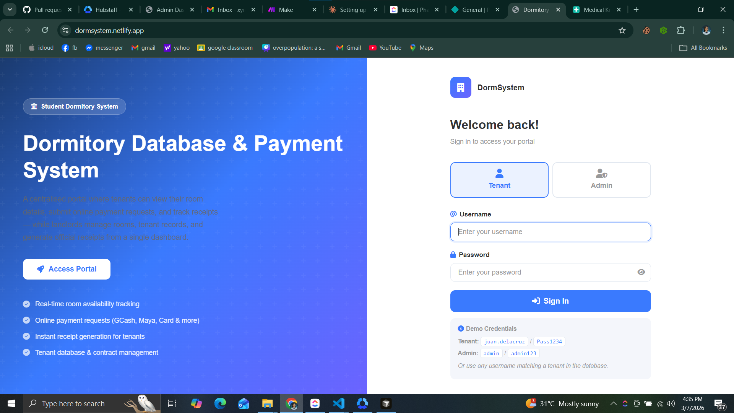Focus the username input field

point(550,232)
